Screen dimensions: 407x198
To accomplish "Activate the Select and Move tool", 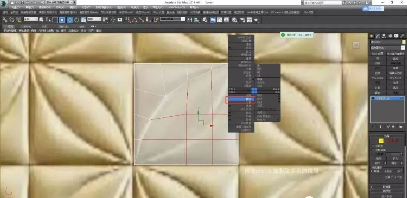I will (x=70, y=20).
